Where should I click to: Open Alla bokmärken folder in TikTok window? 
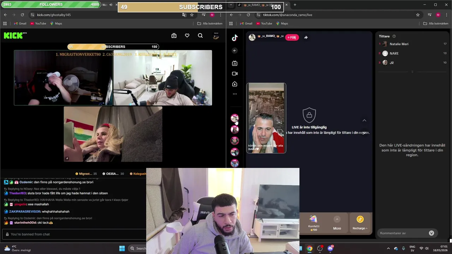(436, 23)
